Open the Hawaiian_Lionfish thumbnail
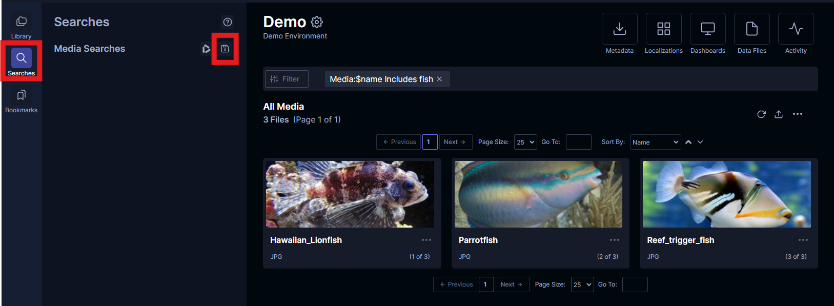The height and width of the screenshot is (306, 834). (x=350, y=194)
